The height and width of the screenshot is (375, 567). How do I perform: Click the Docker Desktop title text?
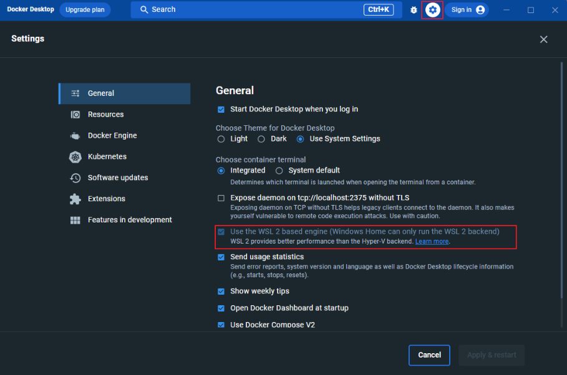[x=31, y=9]
